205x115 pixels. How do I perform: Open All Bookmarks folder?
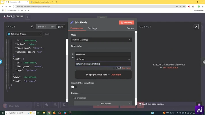coord(198,10)
